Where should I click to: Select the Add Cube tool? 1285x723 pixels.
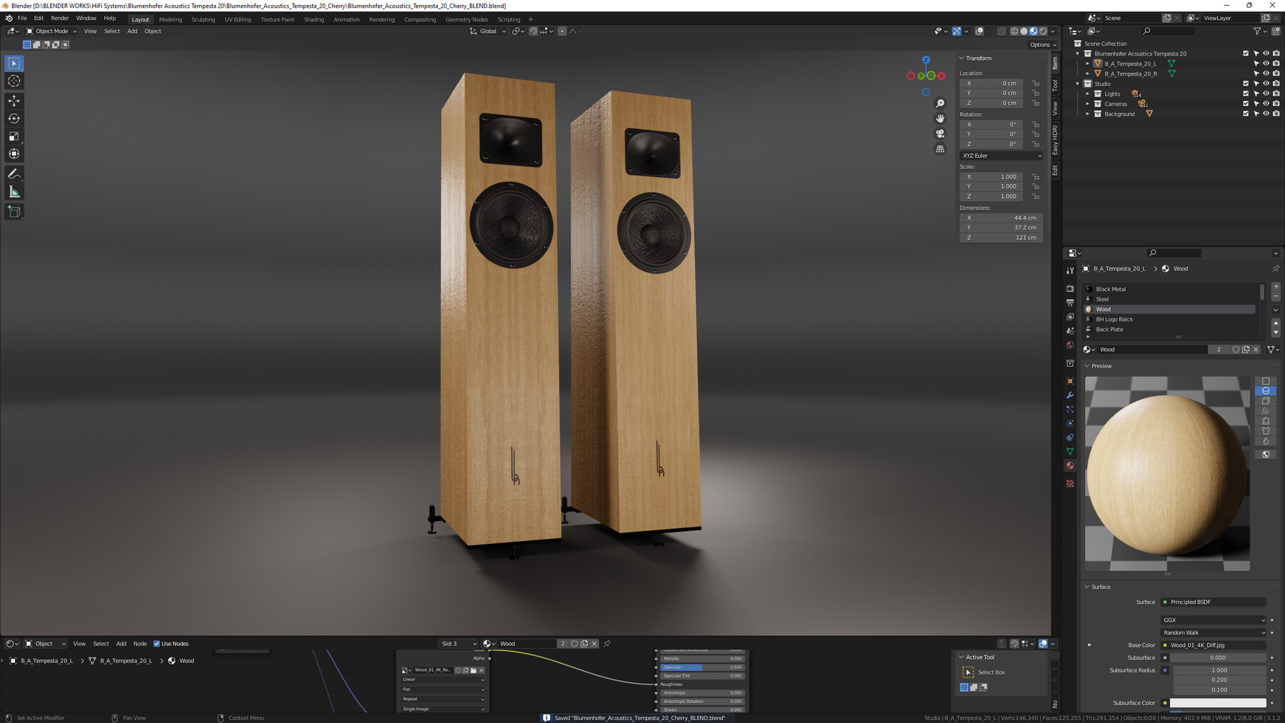[x=14, y=211]
